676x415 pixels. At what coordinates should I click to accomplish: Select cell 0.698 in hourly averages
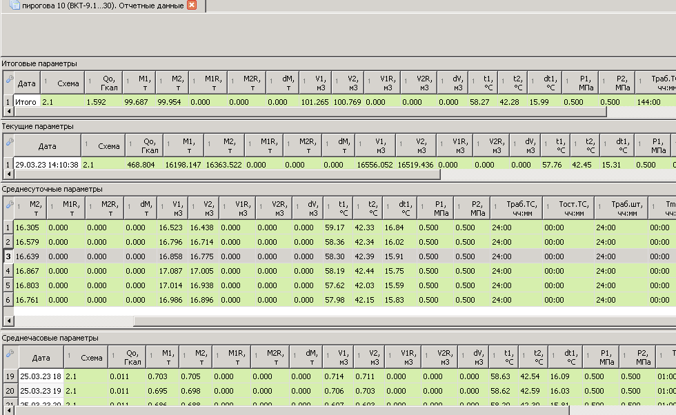(x=195, y=391)
